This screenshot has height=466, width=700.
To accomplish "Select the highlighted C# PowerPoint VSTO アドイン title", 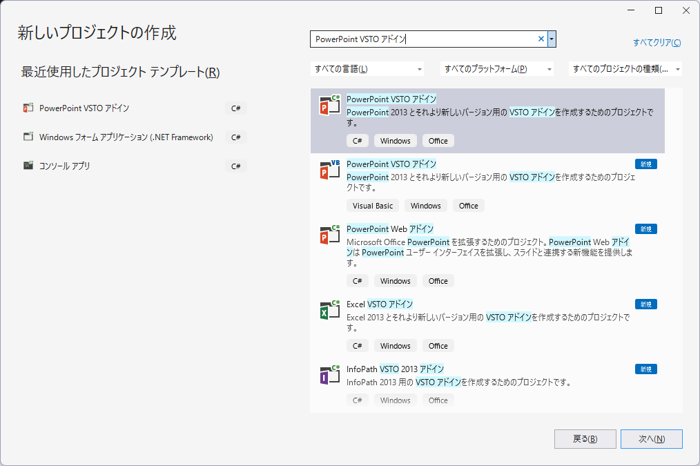I will click(391, 99).
